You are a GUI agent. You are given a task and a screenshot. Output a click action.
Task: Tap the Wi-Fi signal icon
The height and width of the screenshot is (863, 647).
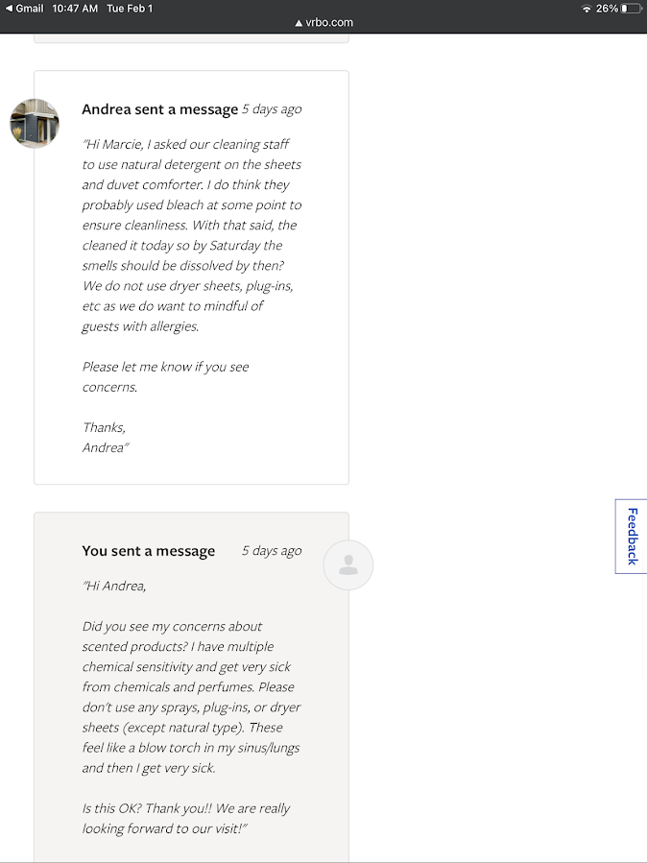tap(587, 8)
